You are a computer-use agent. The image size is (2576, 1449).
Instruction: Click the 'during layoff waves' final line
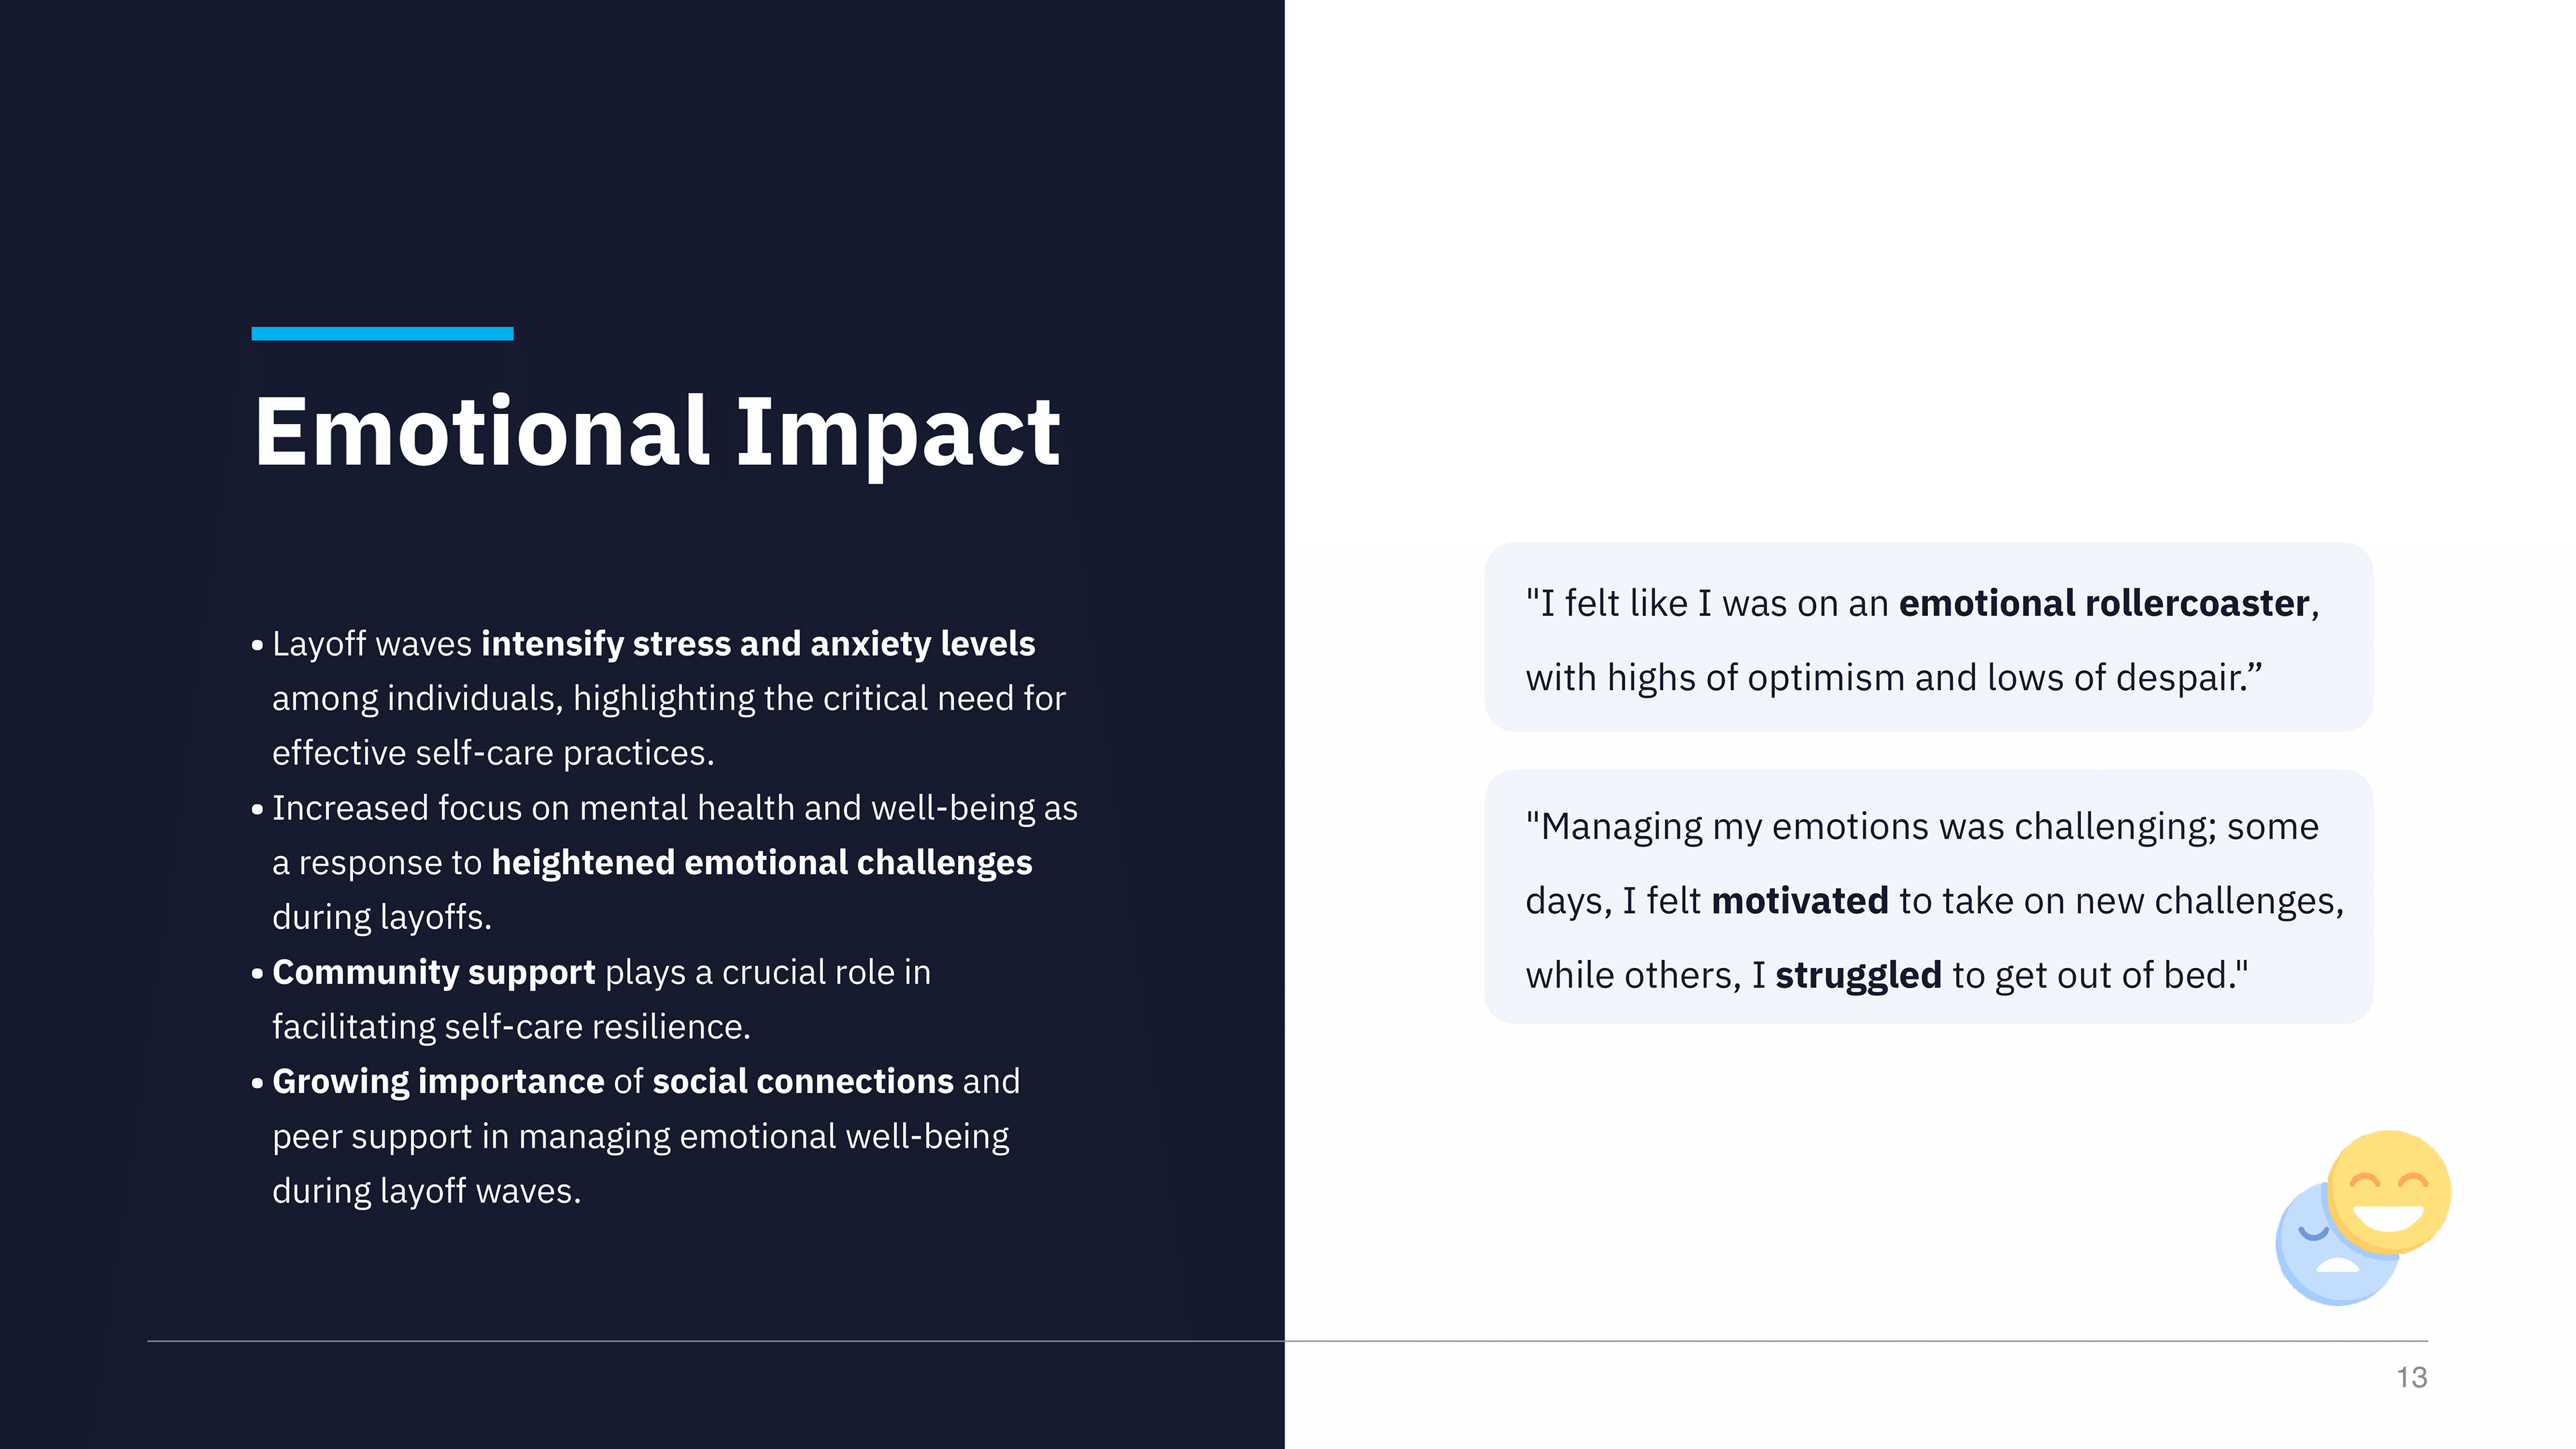pos(426,1191)
